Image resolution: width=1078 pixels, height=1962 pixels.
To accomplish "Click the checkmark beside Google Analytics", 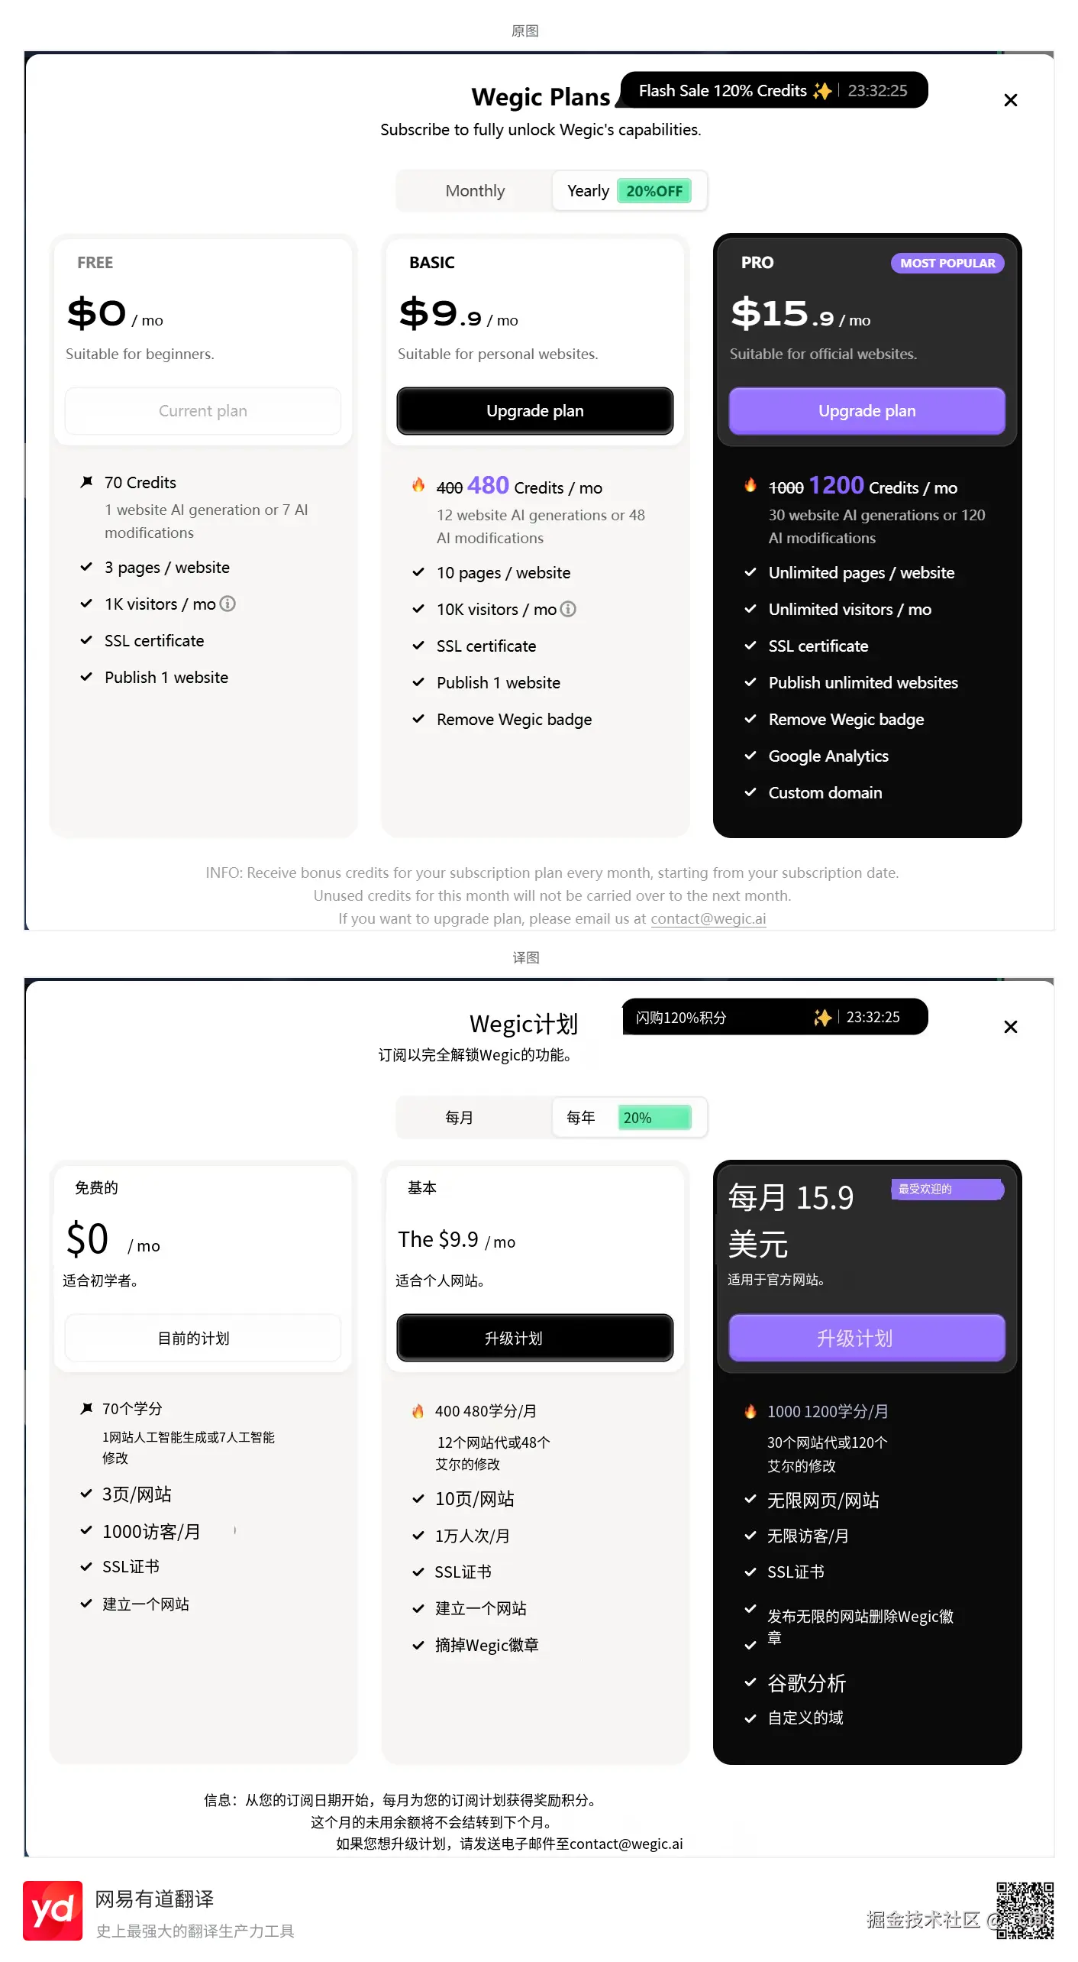I will pos(750,756).
